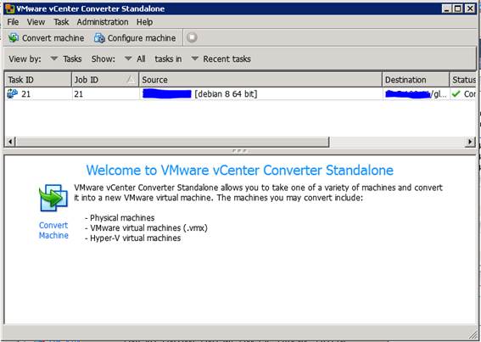Viewport: 481px width, 342px height.
Task: Click the Convert machine toolbar icon
Action: click(14, 37)
